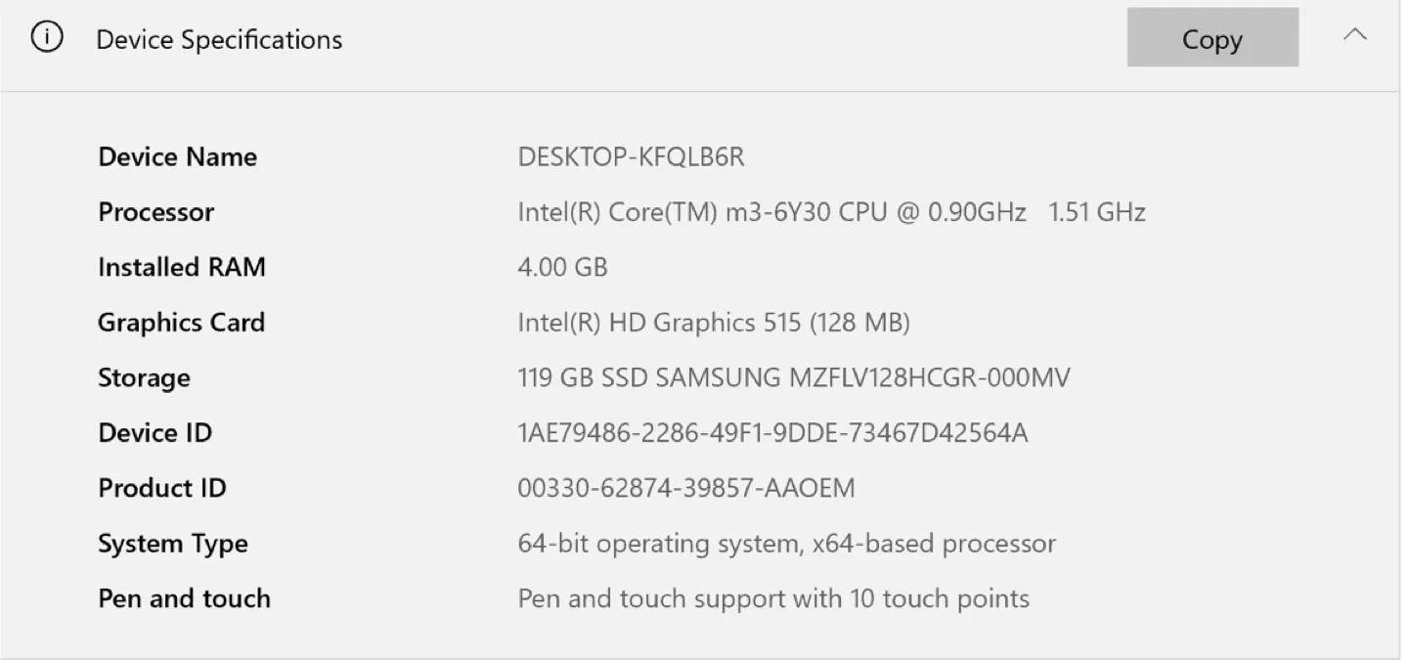Click the Device Specifications heading

pos(219,39)
